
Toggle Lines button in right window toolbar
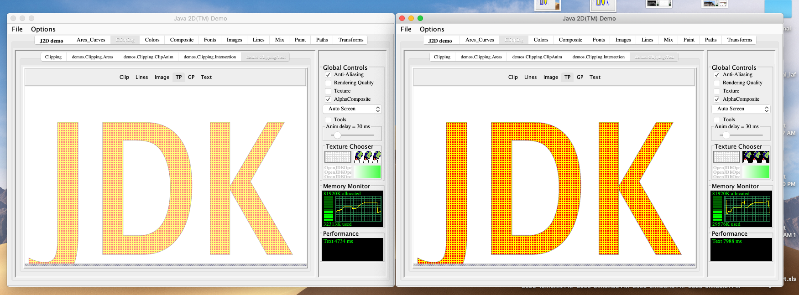[531, 78]
